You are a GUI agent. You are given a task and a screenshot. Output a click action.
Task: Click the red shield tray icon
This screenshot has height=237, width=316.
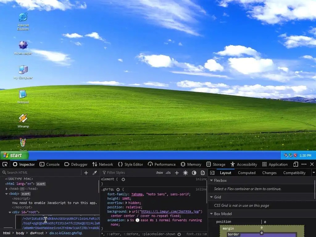pos(295,156)
